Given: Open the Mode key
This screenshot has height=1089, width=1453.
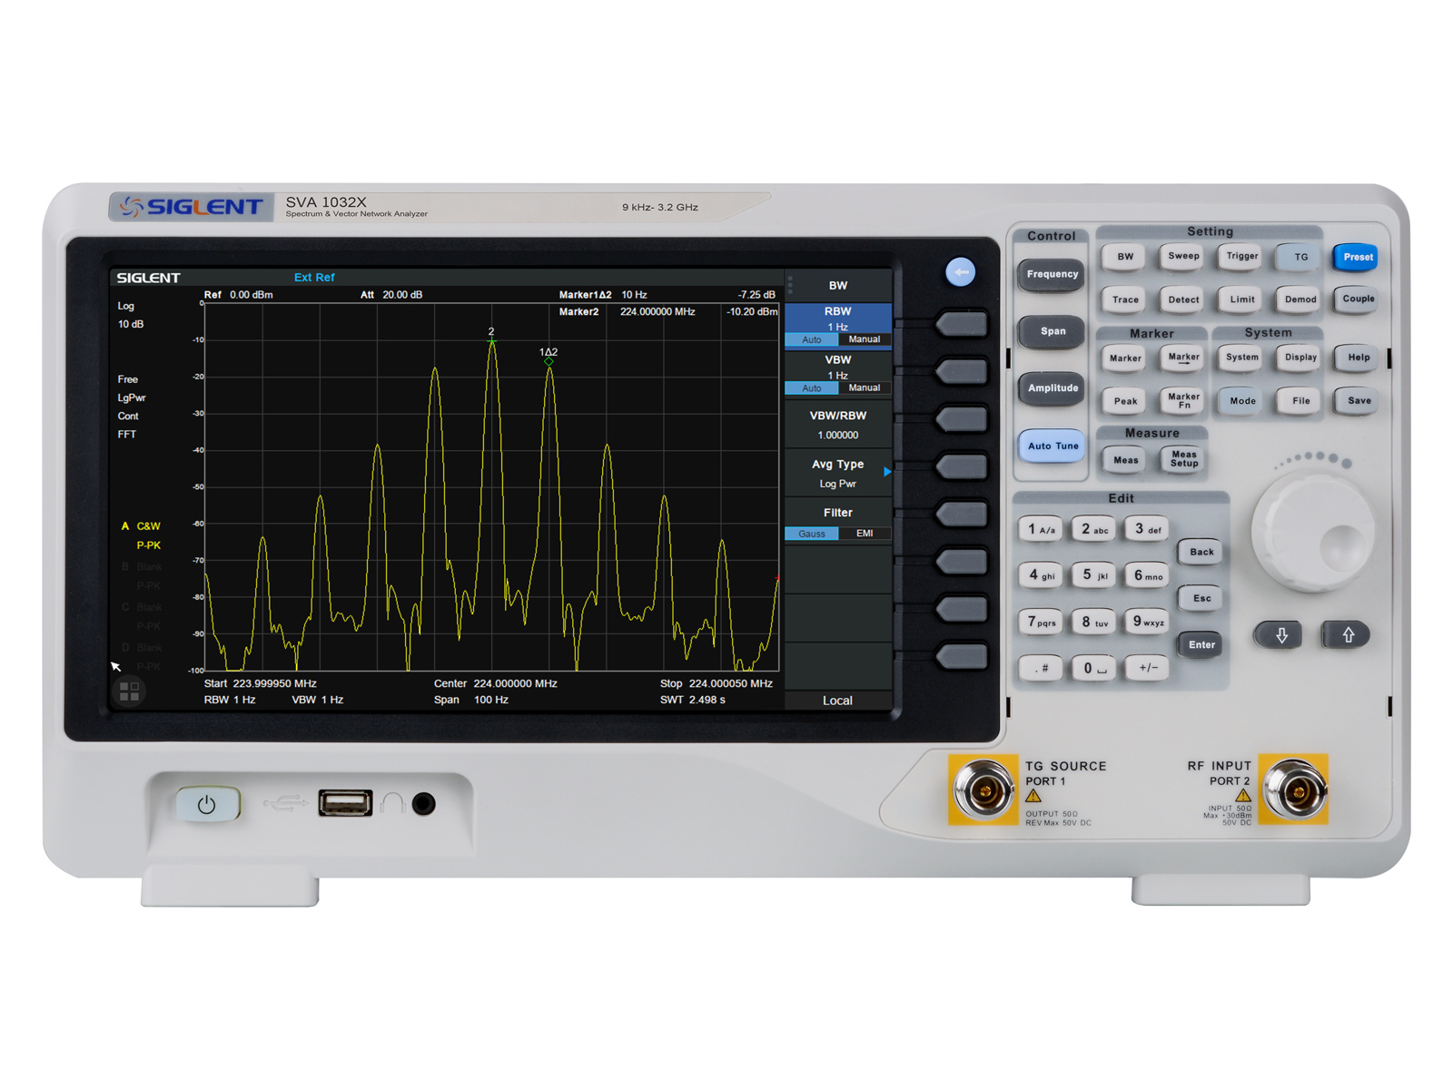Looking at the screenshot, I should click(x=1241, y=401).
